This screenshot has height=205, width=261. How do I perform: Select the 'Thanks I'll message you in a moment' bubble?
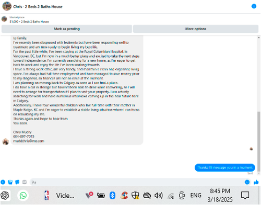[x=225, y=168]
